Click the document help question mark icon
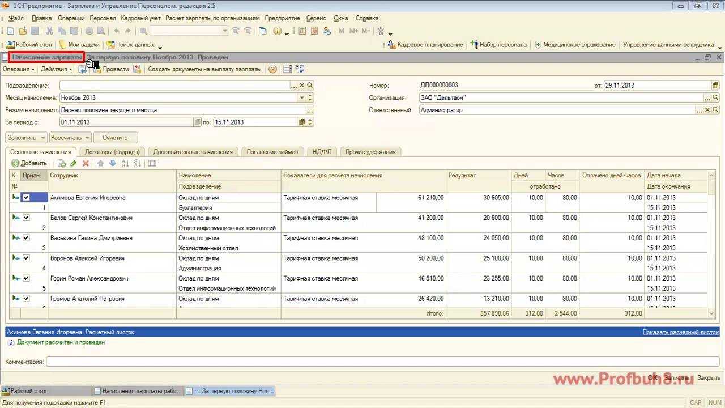 [272, 69]
